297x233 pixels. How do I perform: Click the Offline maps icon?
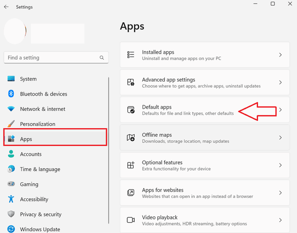131,137
